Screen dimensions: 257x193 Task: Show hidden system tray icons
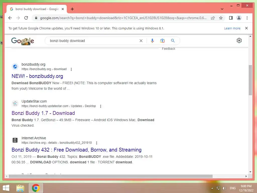pyautogui.click(x=212, y=188)
